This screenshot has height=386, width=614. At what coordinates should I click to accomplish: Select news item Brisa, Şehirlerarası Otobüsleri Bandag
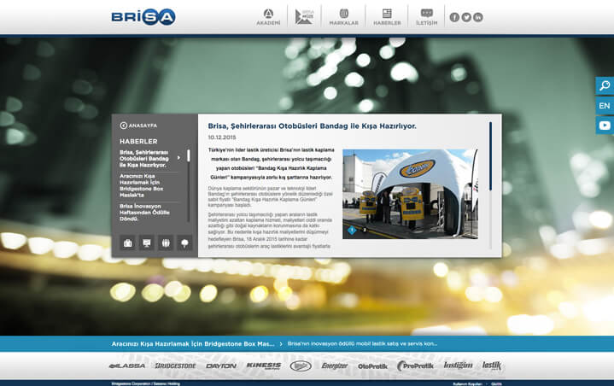click(x=144, y=159)
